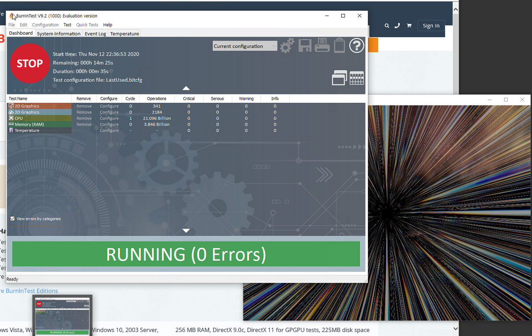Click the 2D Graphics test icon
The height and width of the screenshot is (336, 532).
tap(11, 106)
